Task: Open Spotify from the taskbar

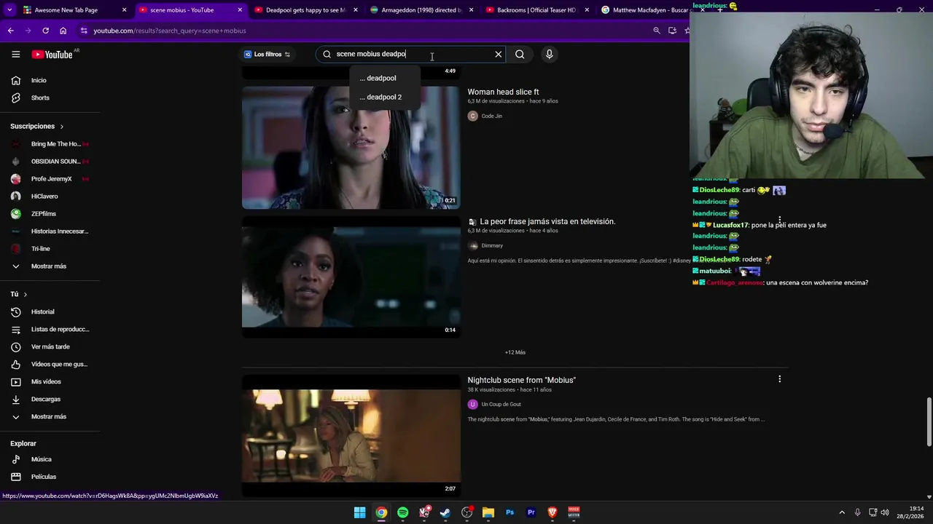Action: tap(402, 512)
